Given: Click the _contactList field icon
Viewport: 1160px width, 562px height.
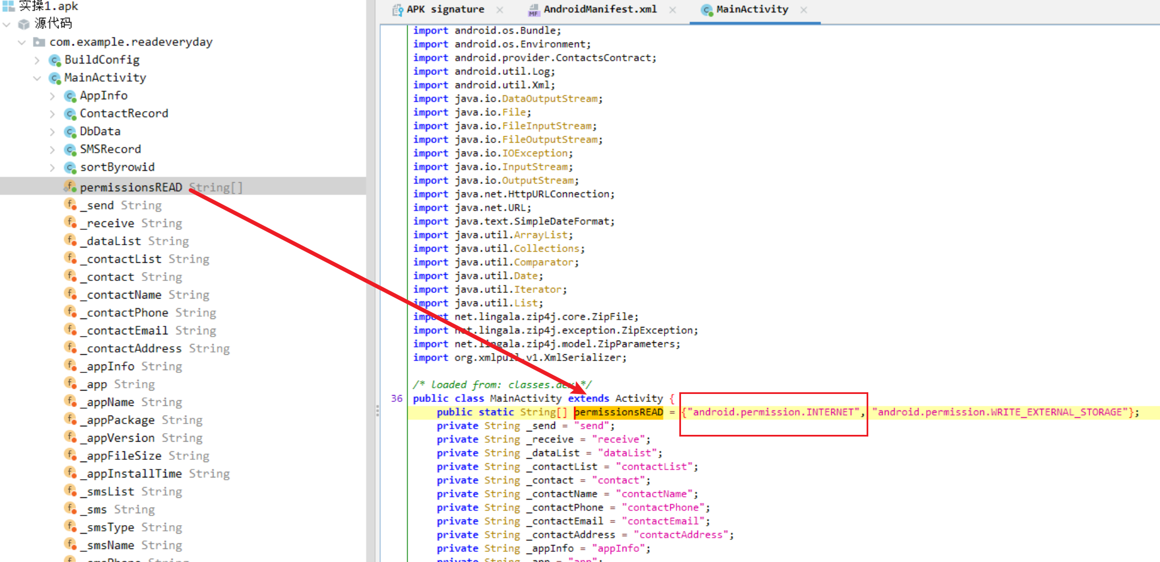Looking at the screenshot, I should (x=70, y=258).
